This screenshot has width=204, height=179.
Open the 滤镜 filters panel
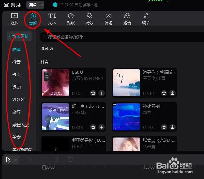(x=127, y=19)
